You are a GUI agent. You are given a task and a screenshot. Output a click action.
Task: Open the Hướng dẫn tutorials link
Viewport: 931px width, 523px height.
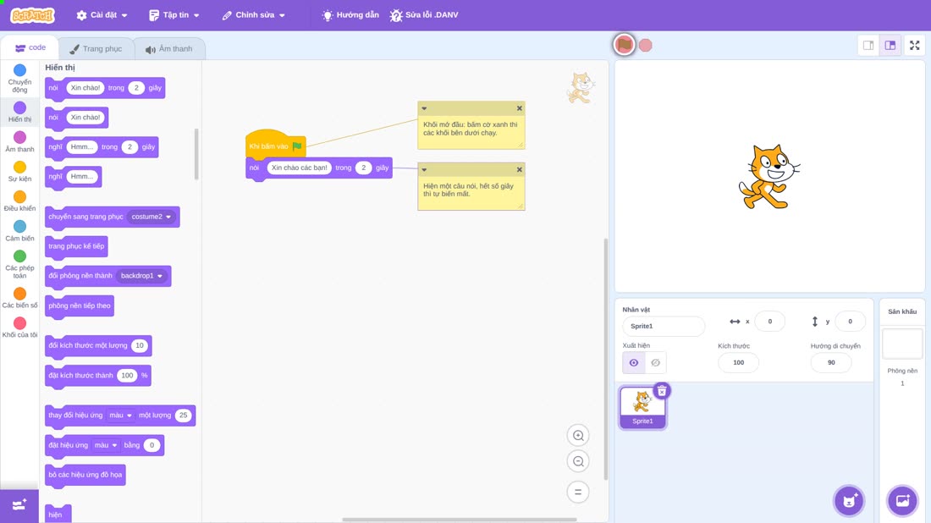tap(350, 15)
